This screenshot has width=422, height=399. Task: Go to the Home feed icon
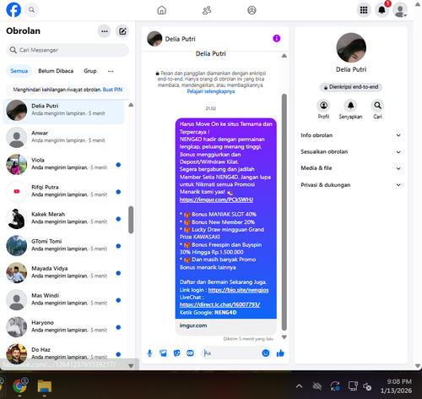click(x=161, y=10)
